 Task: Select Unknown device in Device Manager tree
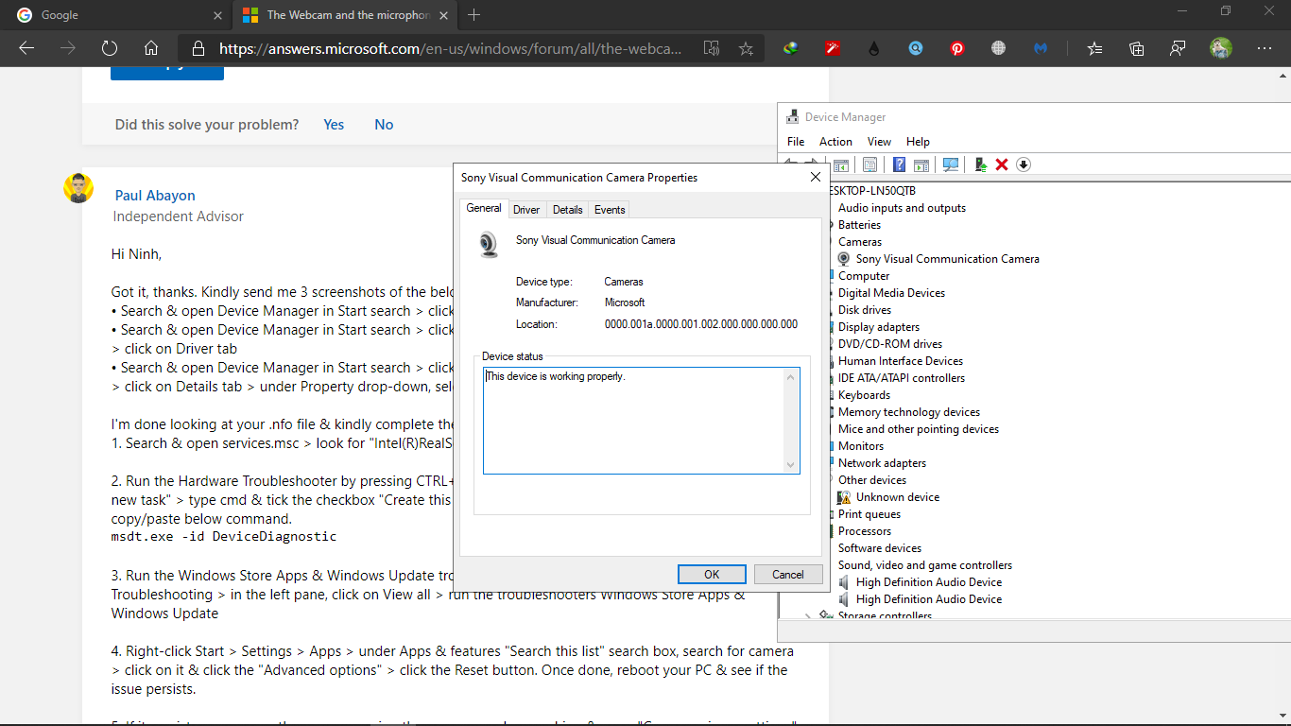coord(897,497)
